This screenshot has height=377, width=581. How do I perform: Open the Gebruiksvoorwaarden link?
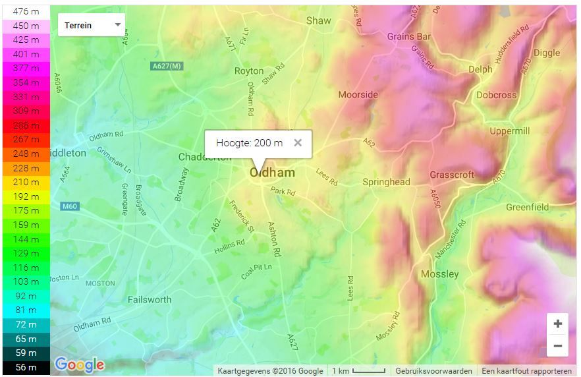tap(433, 370)
